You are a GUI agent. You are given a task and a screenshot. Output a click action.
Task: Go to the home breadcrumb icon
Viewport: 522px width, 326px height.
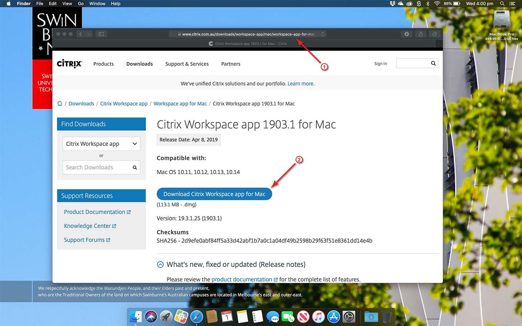click(60, 104)
